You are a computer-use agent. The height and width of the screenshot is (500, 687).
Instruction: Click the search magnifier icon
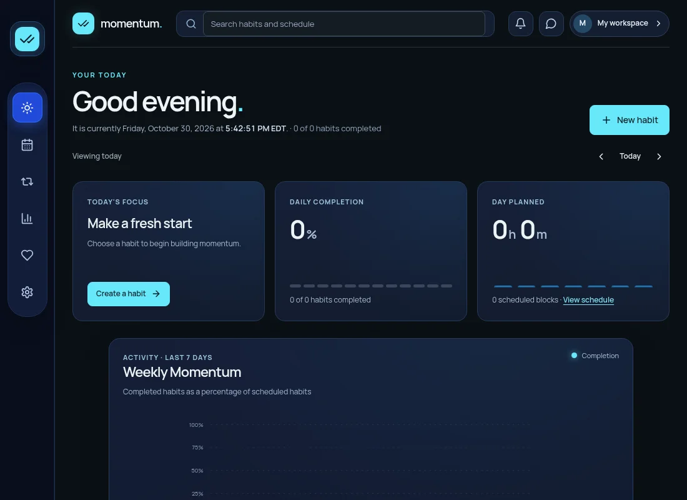[x=191, y=24]
